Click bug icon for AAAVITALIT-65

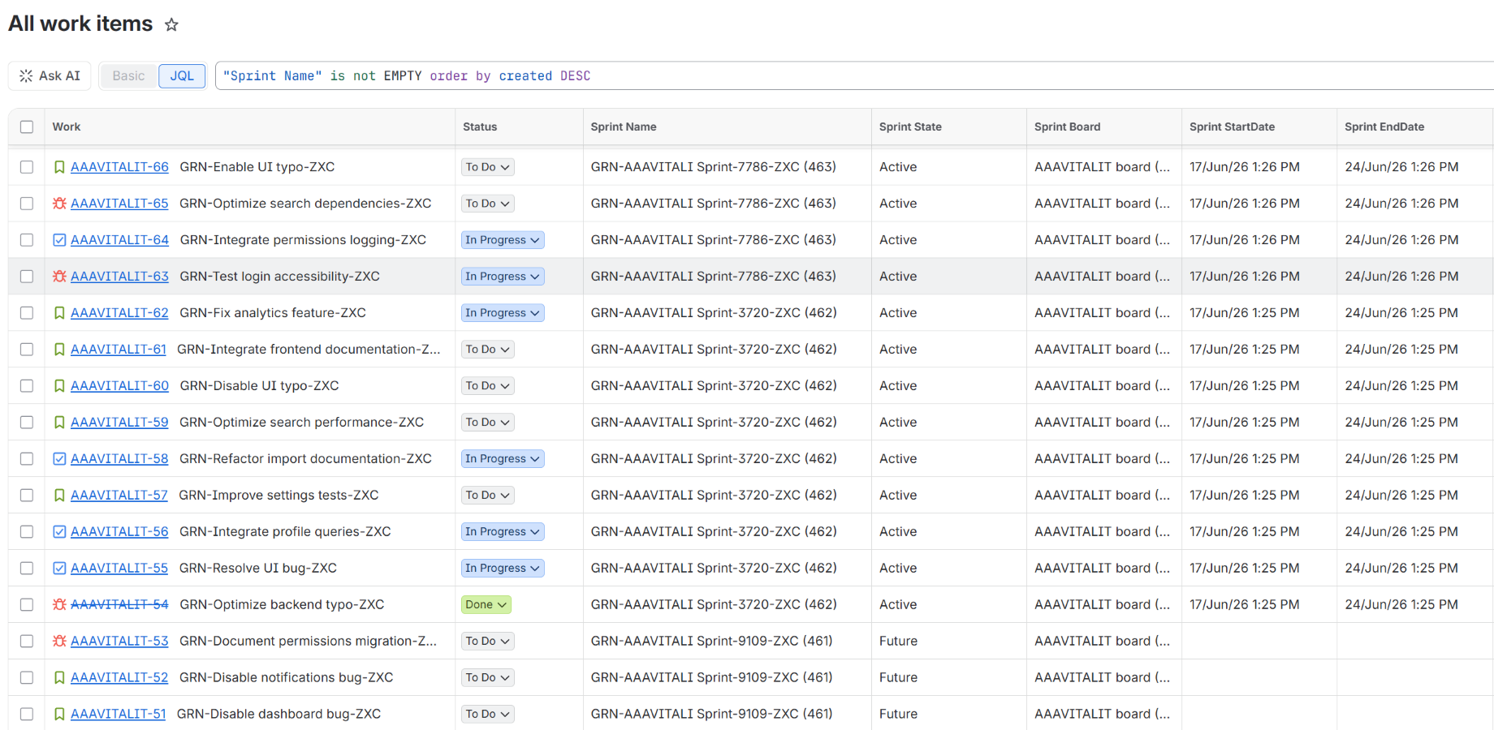point(59,204)
